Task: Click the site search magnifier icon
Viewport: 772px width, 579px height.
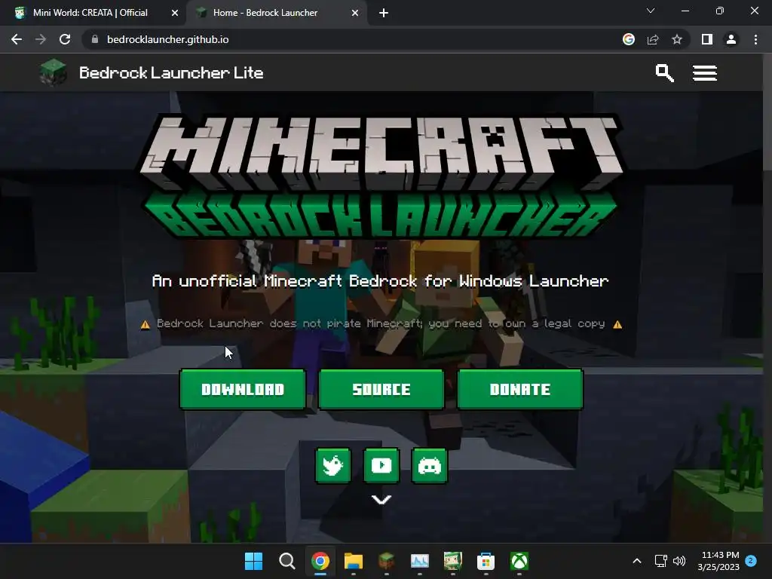Action: (x=664, y=73)
